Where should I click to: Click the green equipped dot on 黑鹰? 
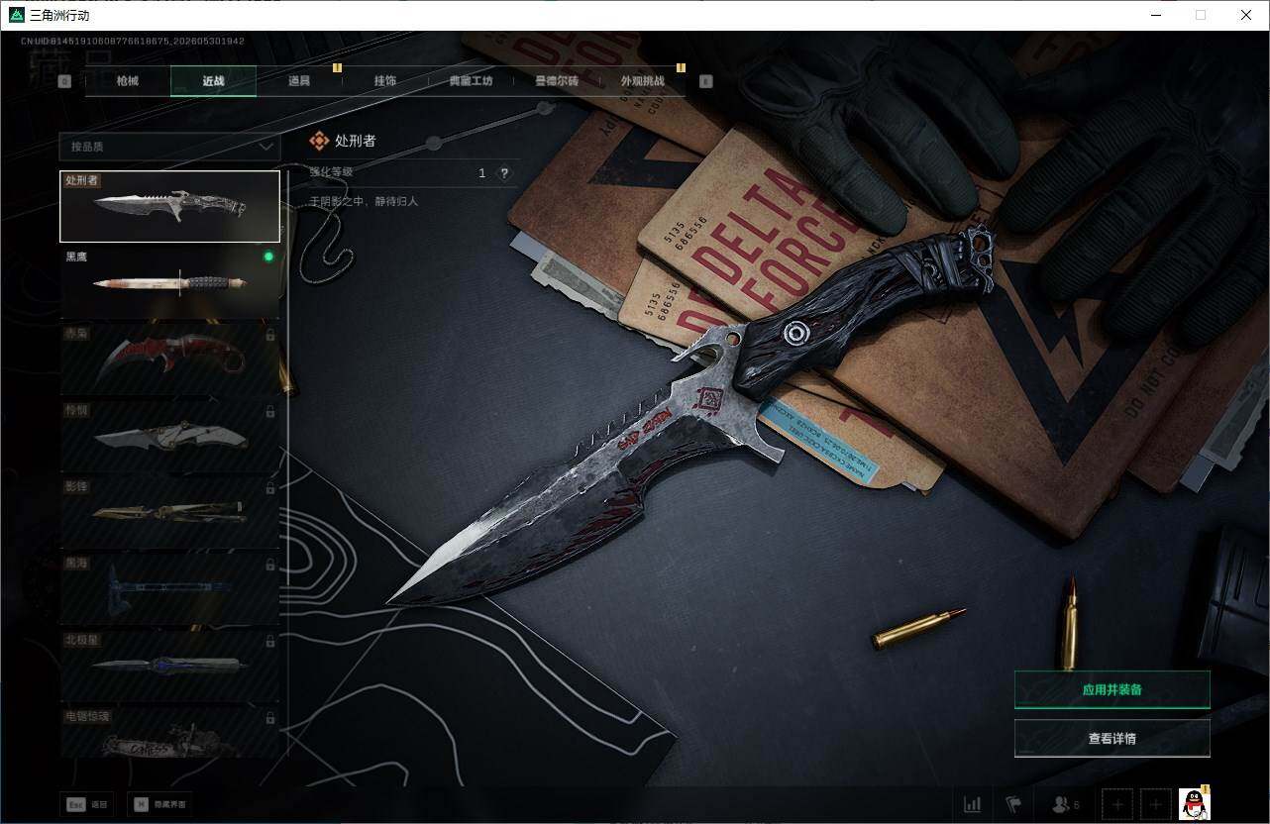pos(268,257)
